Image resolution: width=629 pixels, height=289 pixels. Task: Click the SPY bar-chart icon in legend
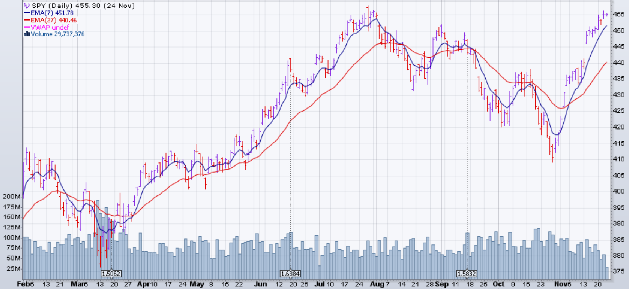pyautogui.click(x=27, y=6)
